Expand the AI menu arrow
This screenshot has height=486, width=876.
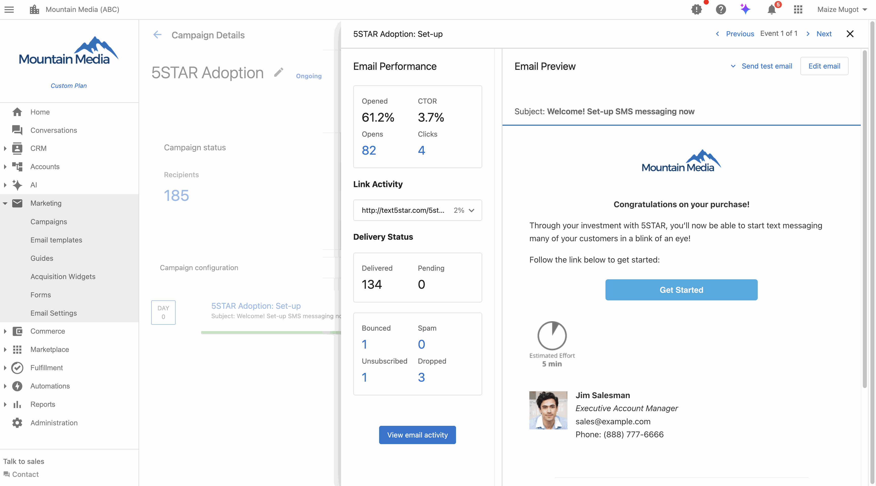[x=5, y=185]
